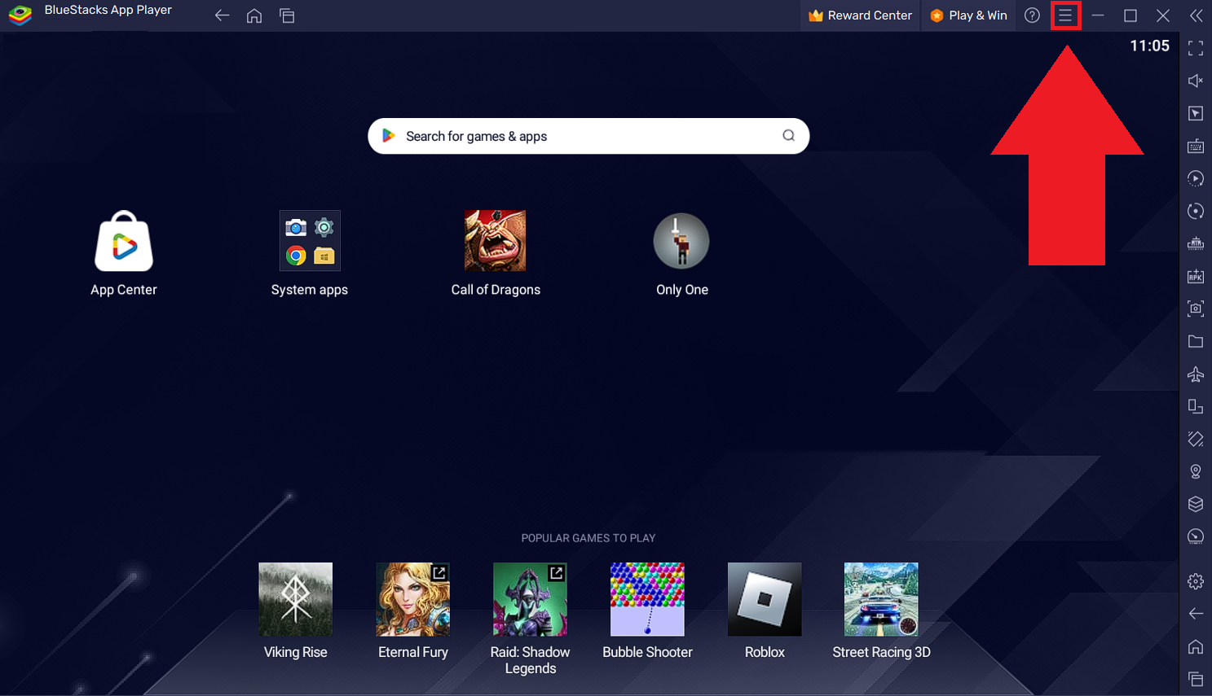Open multi-instance manager stack icon
Viewport: 1212px width, 696px height.
[x=1196, y=504]
